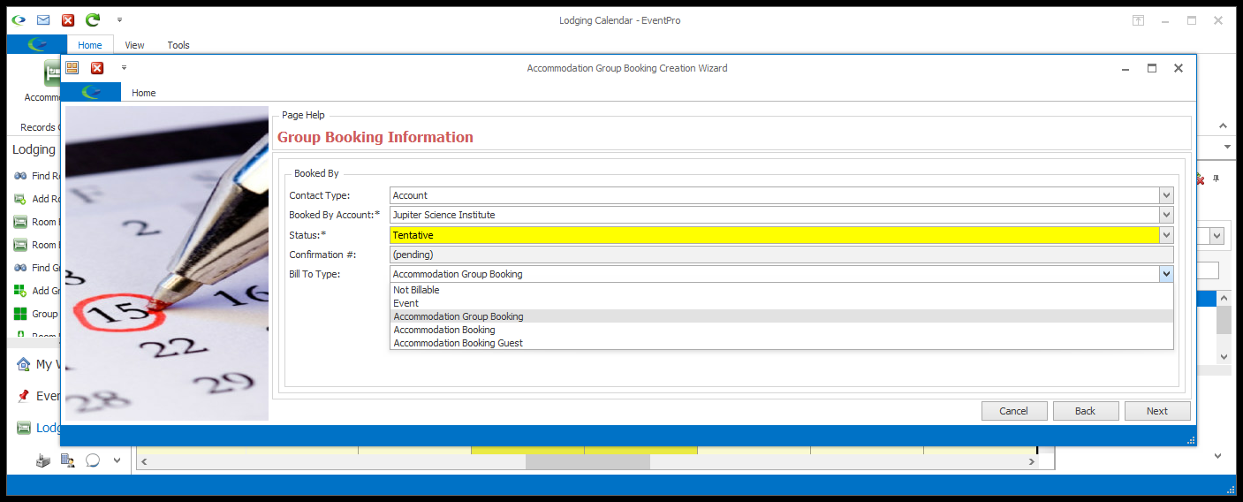The image size is (1243, 502).
Task: Click the Confirmation # field
Action: pyautogui.click(x=782, y=255)
